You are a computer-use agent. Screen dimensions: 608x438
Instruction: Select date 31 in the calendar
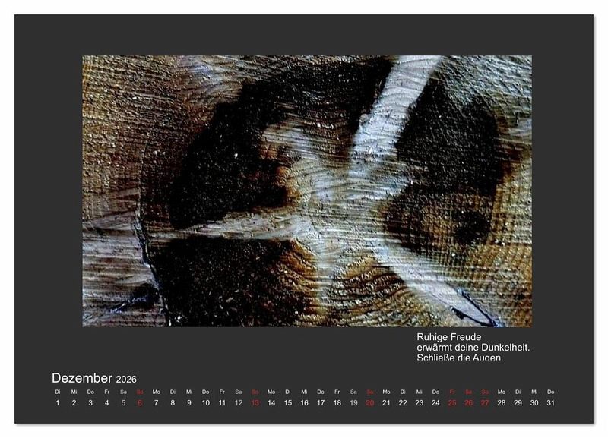[550, 403]
